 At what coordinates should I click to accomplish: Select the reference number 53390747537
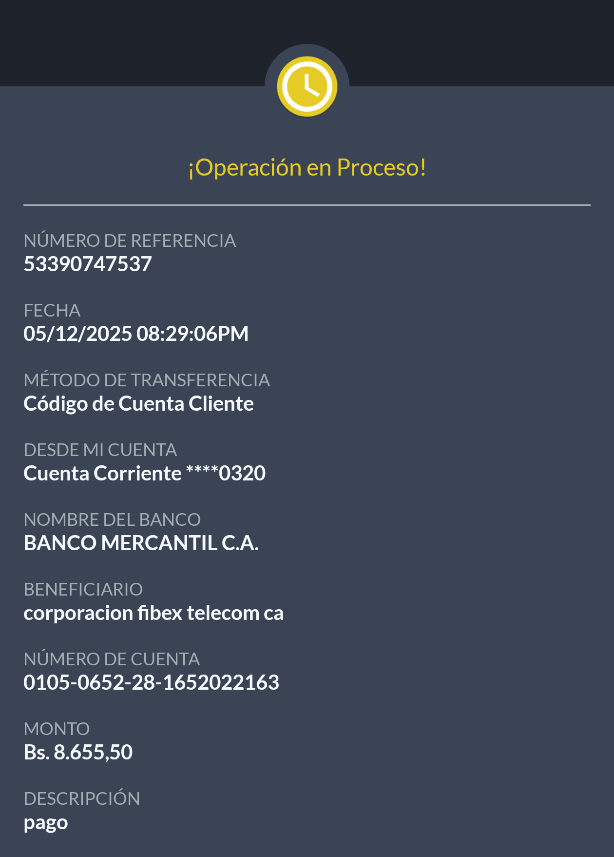[x=88, y=264]
